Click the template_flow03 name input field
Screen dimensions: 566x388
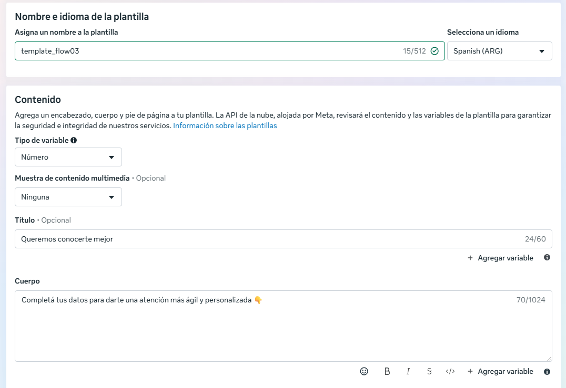pos(229,51)
